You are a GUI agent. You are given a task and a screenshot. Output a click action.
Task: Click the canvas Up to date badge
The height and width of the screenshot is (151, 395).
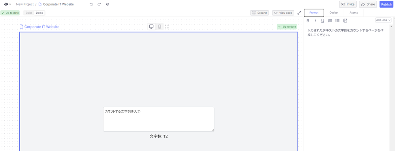click(x=287, y=27)
